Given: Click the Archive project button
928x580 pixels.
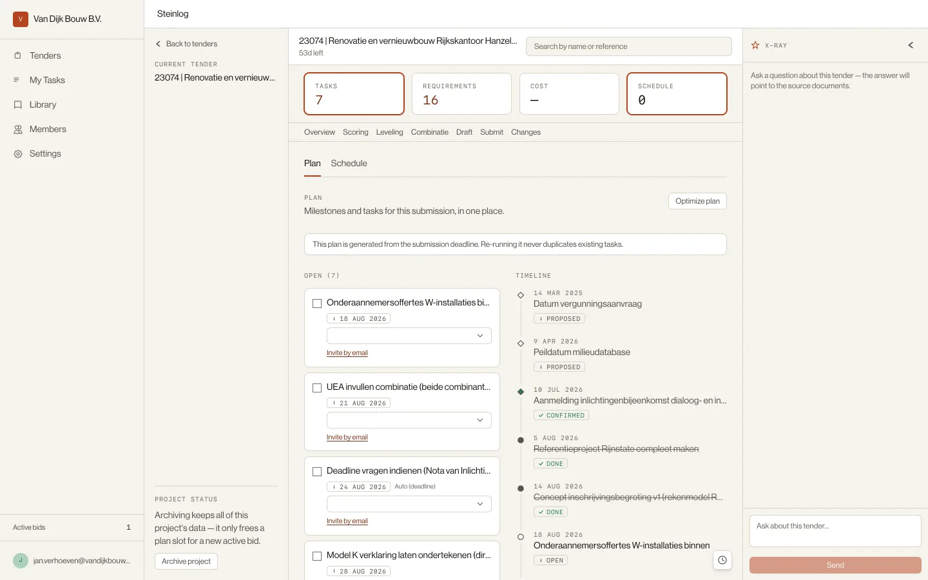Looking at the screenshot, I should (186, 561).
